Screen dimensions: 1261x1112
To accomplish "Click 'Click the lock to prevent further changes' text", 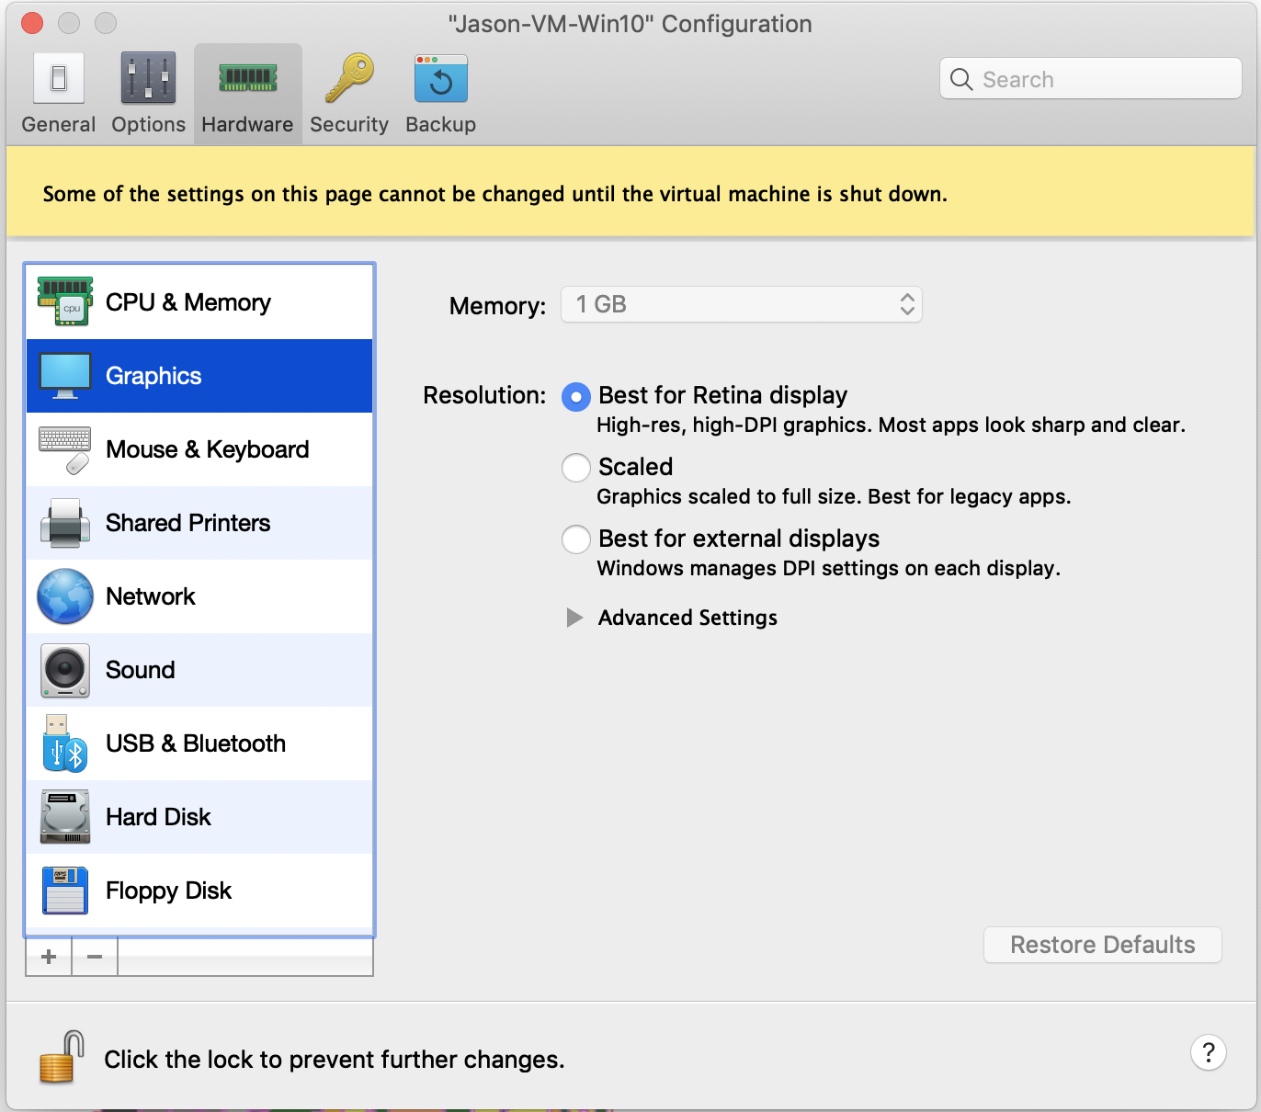I will click(335, 1060).
